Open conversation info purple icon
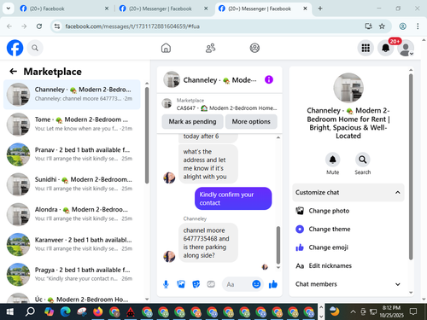This screenshot has width=427, height=320. pyautogui.click(x=269, y=79)
